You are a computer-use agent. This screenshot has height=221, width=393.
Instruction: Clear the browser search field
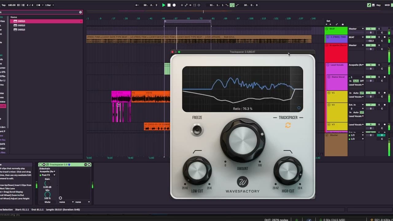tap(80, 12)
